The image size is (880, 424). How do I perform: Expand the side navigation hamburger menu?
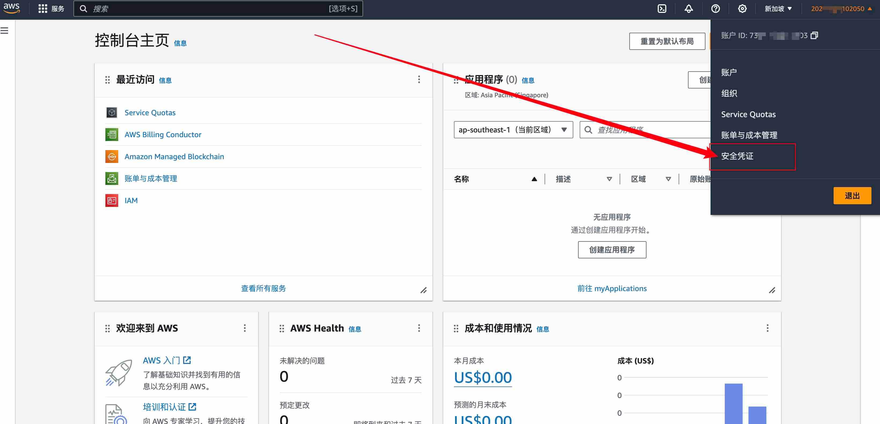point(5,31)
